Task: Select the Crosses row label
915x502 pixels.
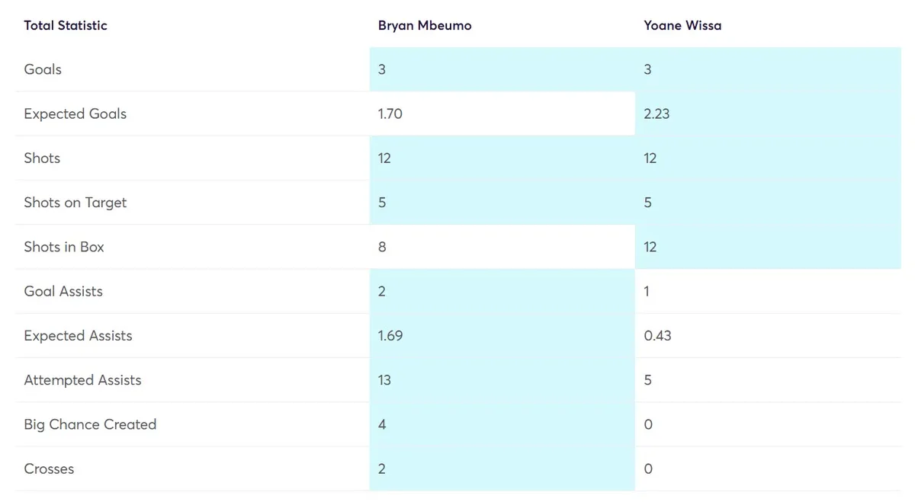Action: (x=49, y=468)
